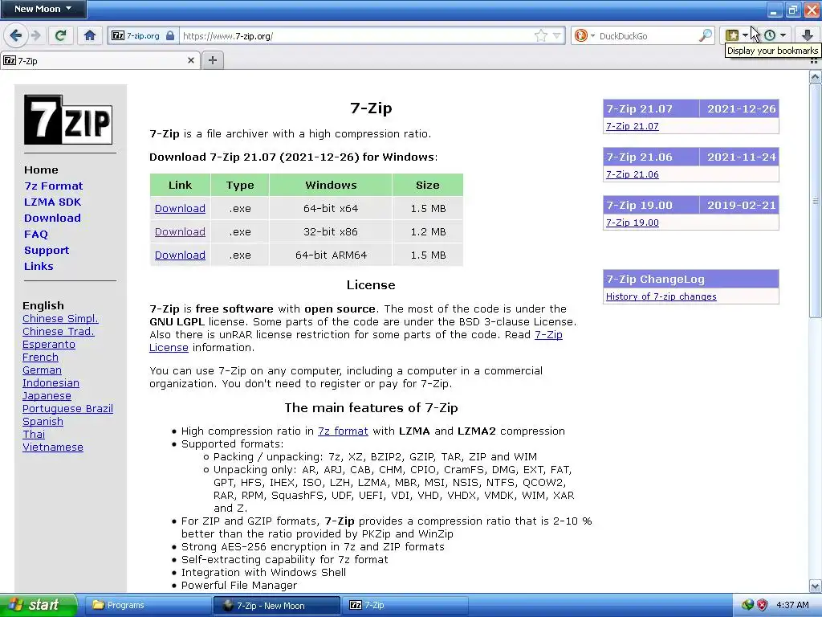Reload the page with the refresh icon

click(x=60, y=35)
